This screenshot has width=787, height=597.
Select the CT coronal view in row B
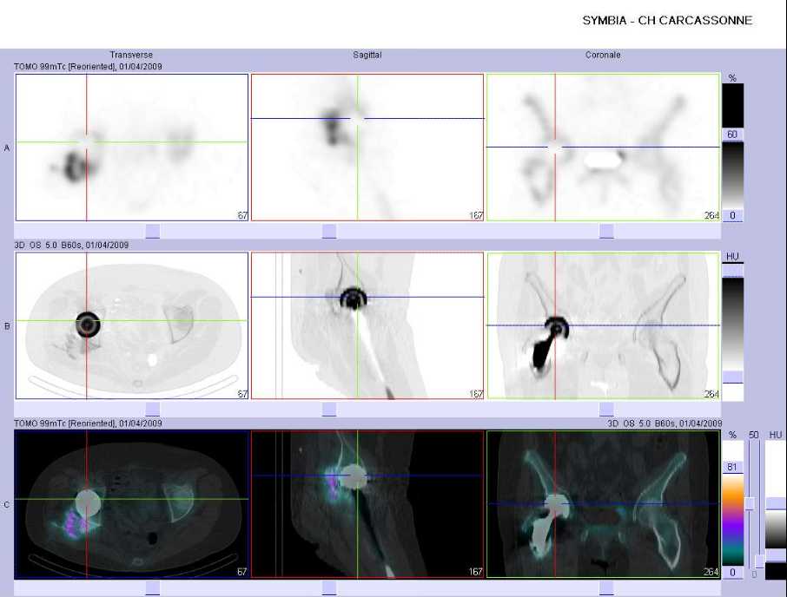point(604,325)
